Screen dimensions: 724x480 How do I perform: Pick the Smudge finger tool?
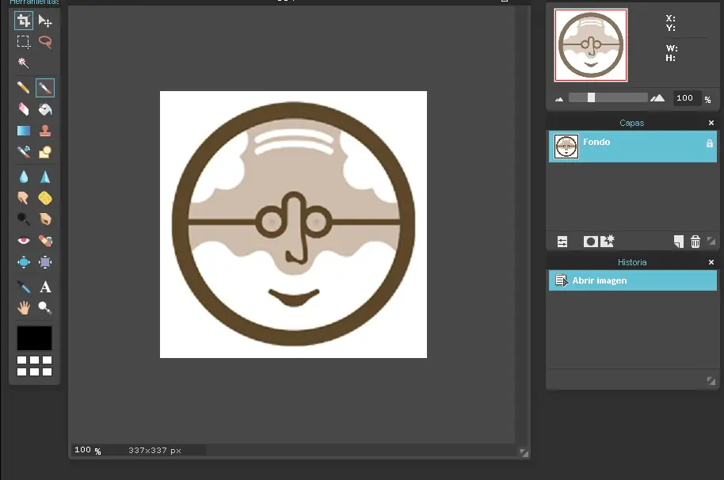point(24,198)
